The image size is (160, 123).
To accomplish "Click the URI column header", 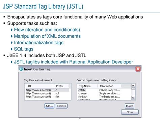I will tap(39, 86).
